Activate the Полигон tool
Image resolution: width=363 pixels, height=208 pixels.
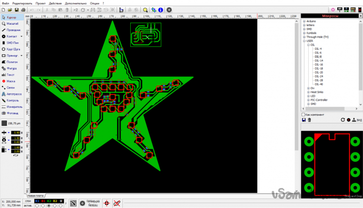point(12,62)
